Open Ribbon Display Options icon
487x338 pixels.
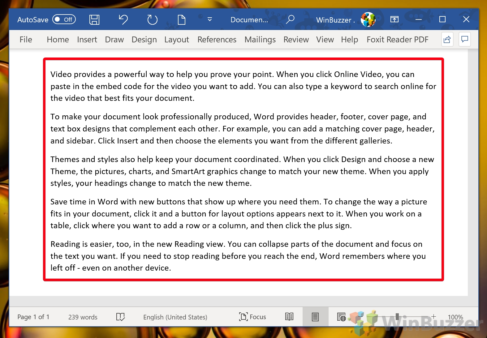[394, 19]
